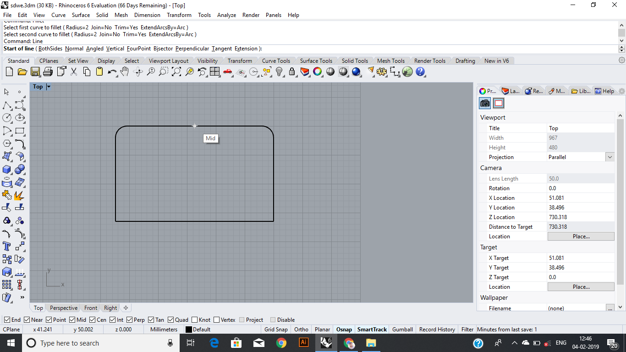This screenshot has width=626, height=352.
Task: Toggle the Mid osnap checkbox
Action: (x=72, y=320)
